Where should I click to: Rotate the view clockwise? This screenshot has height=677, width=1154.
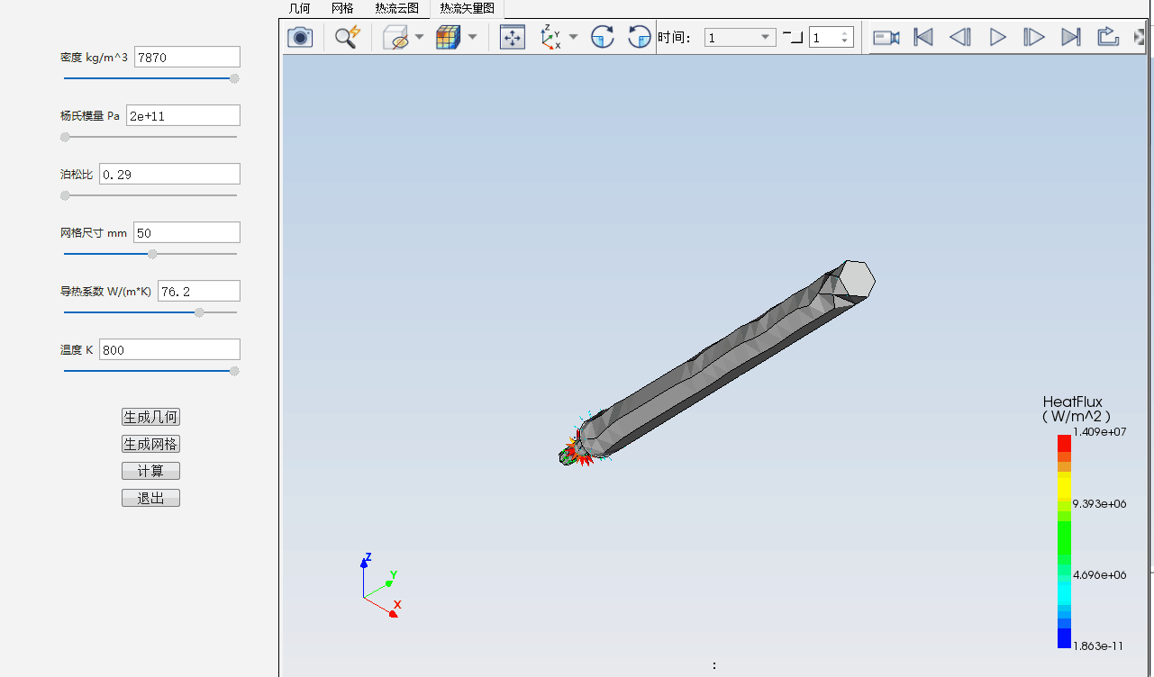click(603, 37)
